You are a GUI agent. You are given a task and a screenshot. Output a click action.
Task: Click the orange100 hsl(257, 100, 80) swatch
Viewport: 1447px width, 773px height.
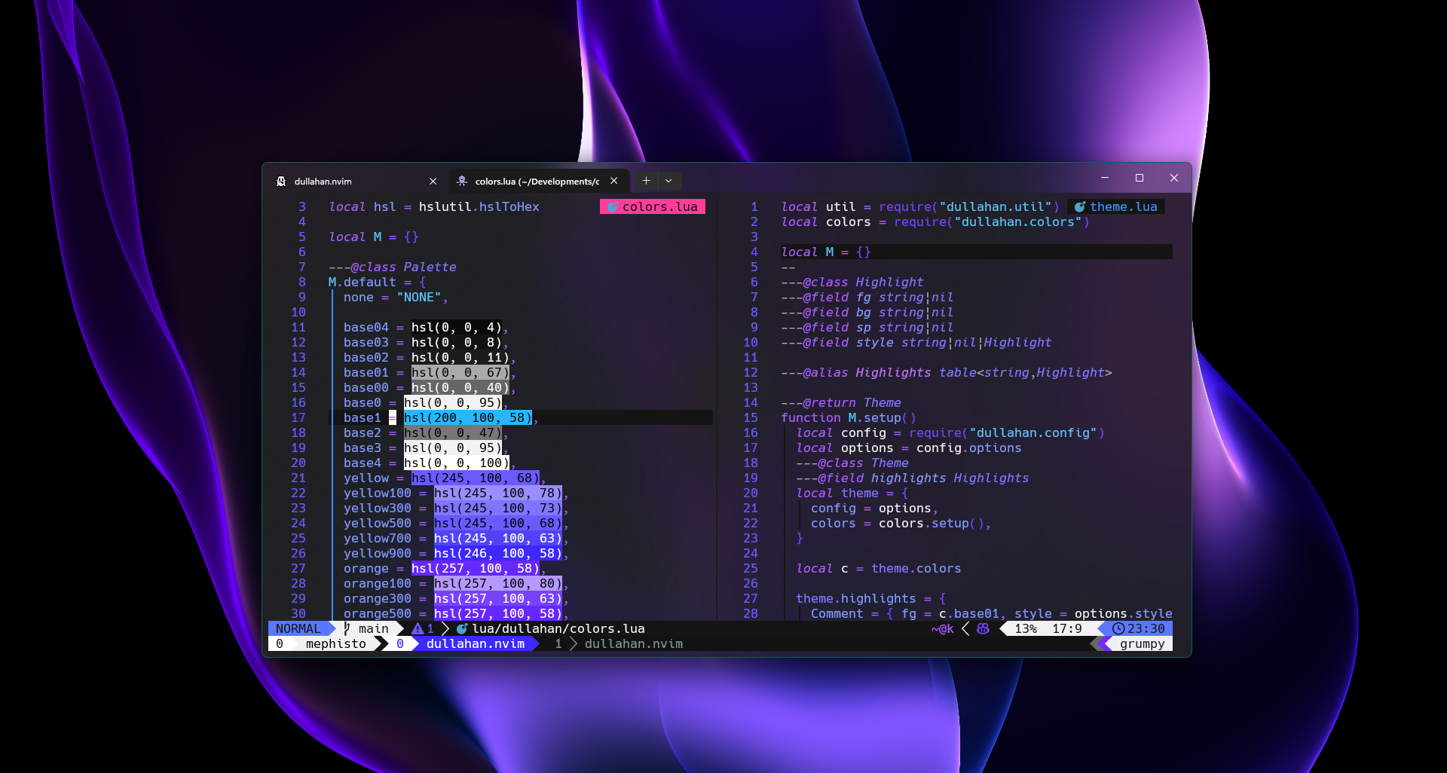pyautogui.click(x=498, y=583)
